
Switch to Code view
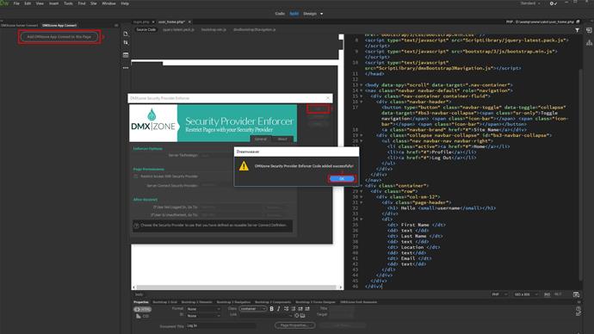pos(280,14)
